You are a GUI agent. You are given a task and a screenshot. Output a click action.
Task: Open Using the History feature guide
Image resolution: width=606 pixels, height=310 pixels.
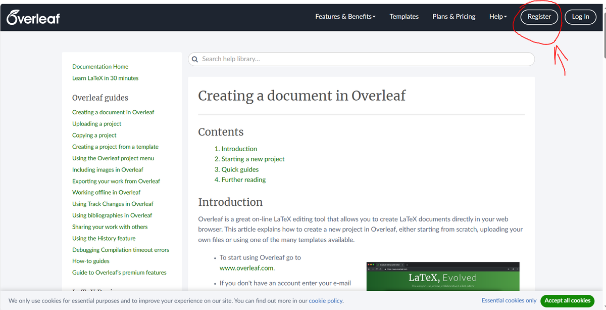pyautogui.click(x=104, y=238)
